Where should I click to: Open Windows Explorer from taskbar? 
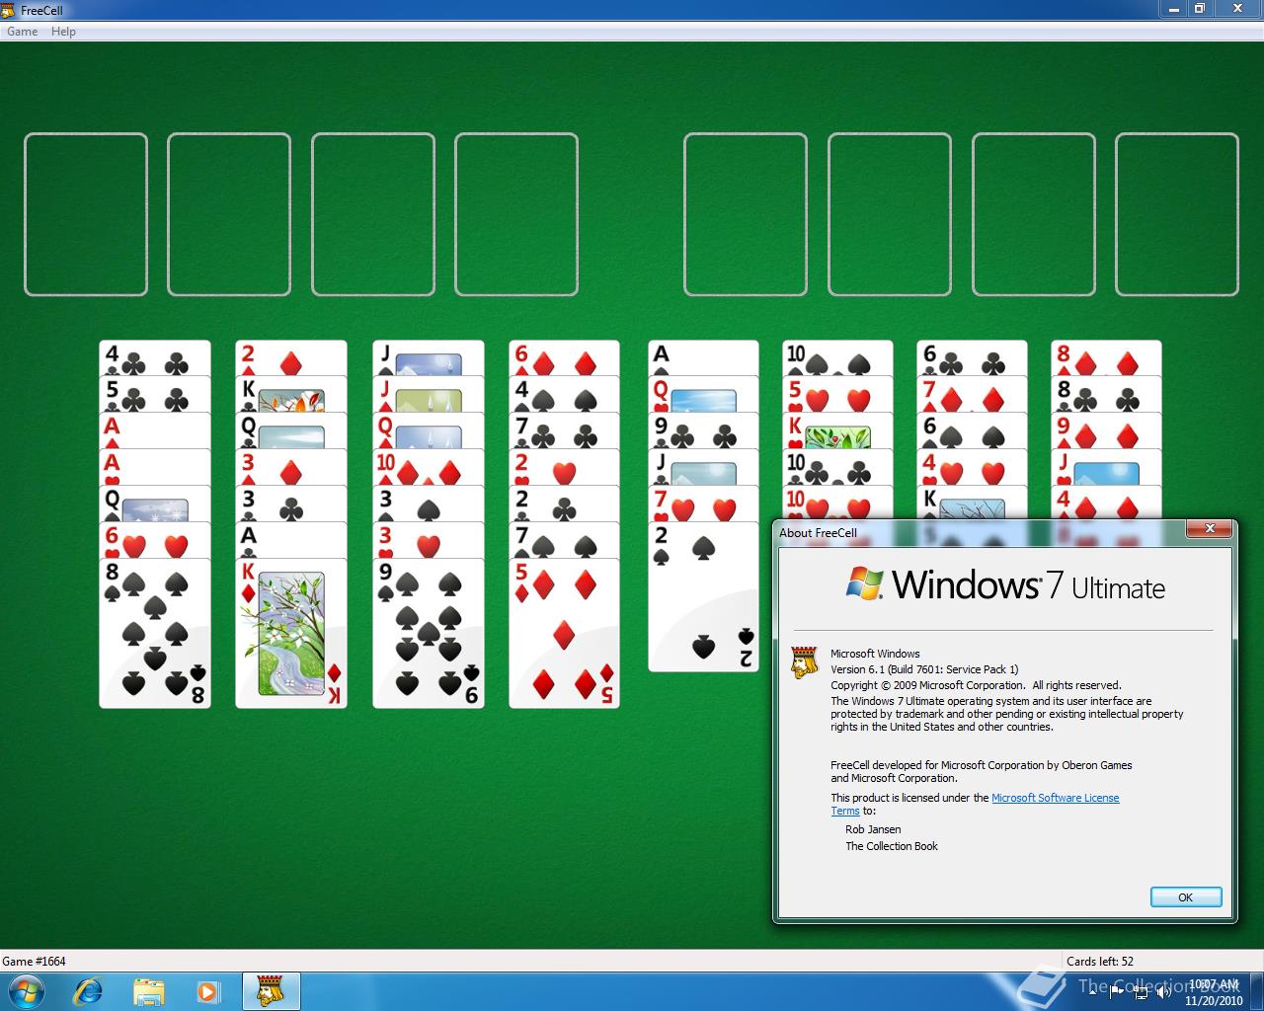point(148,991)
